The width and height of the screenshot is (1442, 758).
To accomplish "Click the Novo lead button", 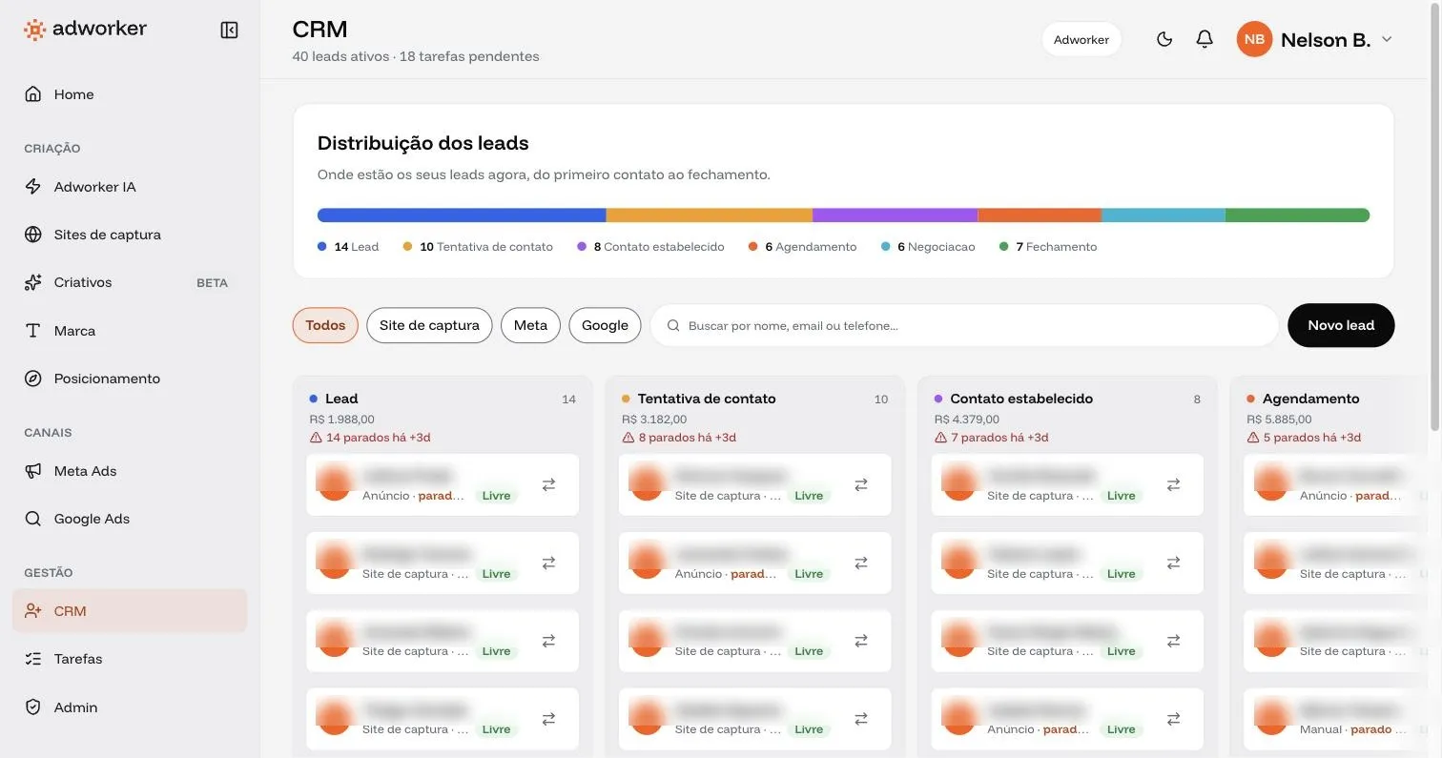I will point(1341,325).
